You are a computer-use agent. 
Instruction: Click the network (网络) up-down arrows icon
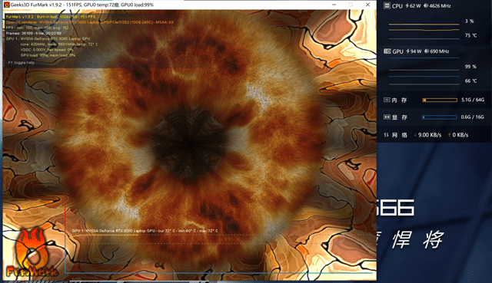[x=386, y=135]
